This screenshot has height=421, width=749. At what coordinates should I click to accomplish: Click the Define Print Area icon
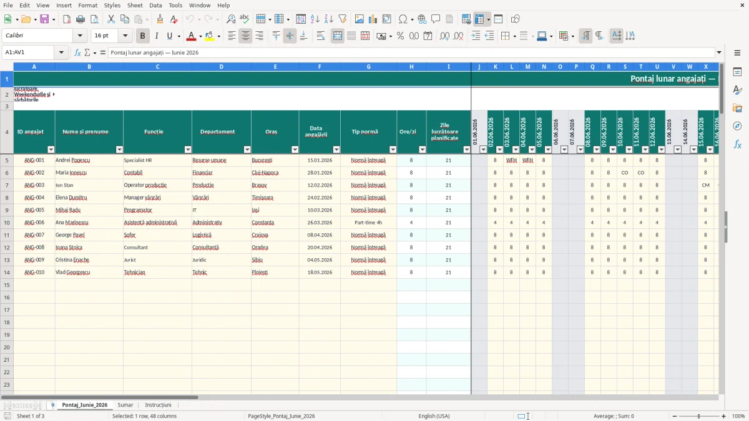[466, 19]
